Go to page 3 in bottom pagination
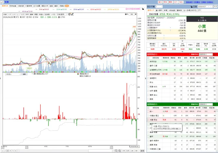The image size is (218, 153). click(8, 151)
